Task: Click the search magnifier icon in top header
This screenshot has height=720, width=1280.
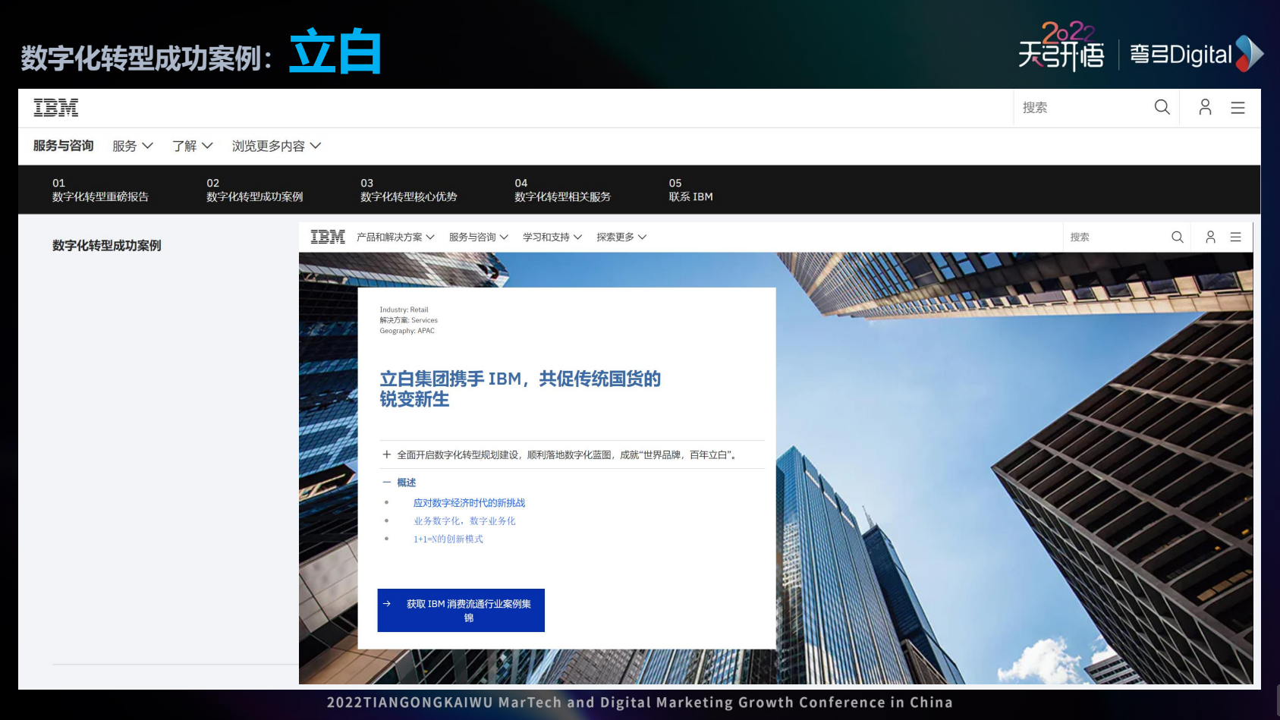Action: (1162, 108)
